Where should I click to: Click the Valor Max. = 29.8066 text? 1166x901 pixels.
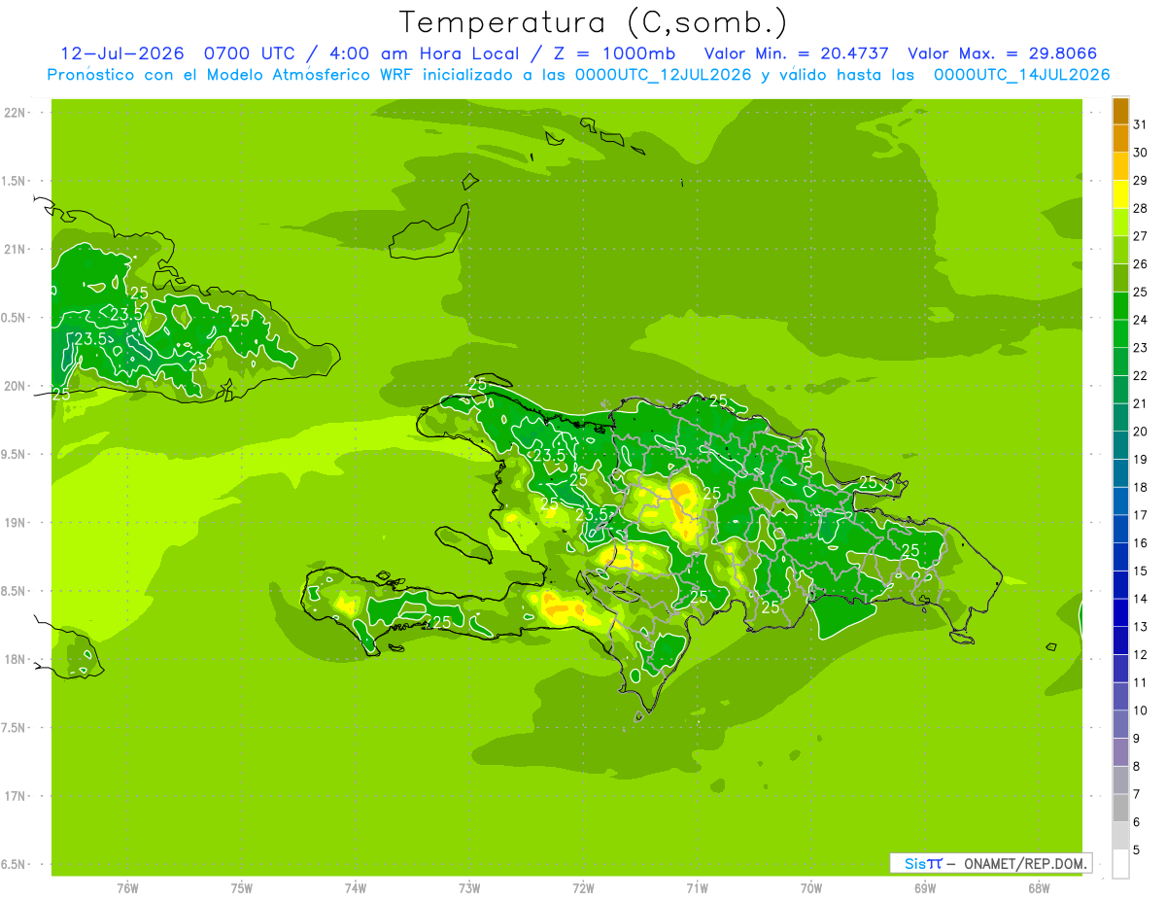[1003, 53]
